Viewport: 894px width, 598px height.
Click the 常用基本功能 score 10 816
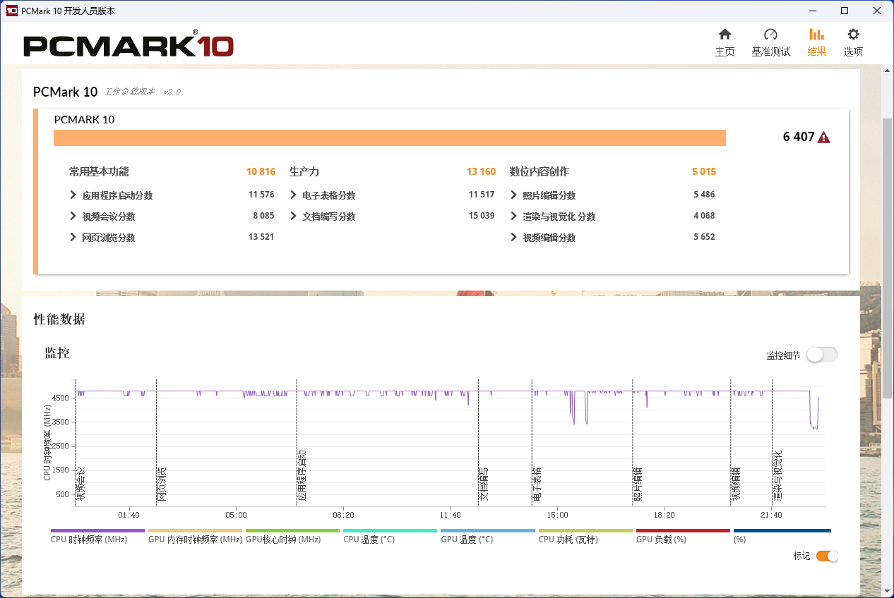[x=261, y=171]
